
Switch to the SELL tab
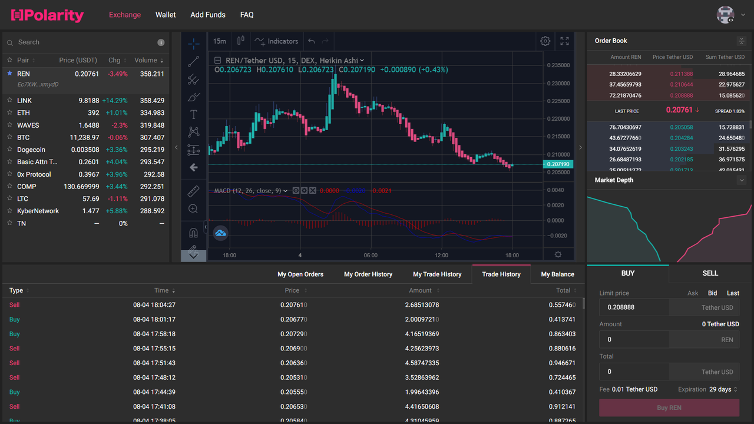pyautogui.click(x=710, y=273)
